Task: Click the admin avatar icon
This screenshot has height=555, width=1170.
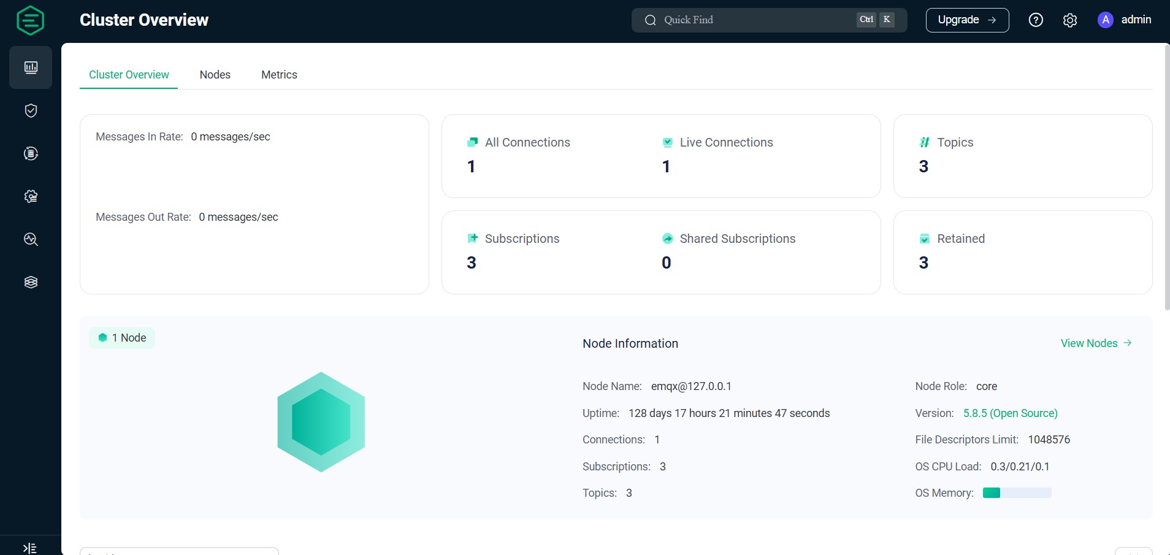Action: [x=1105, y=20]
